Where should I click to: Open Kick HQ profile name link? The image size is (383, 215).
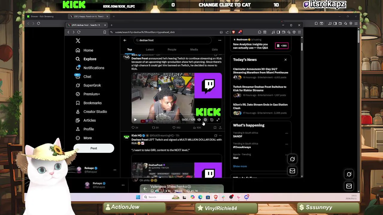(136, 136)
